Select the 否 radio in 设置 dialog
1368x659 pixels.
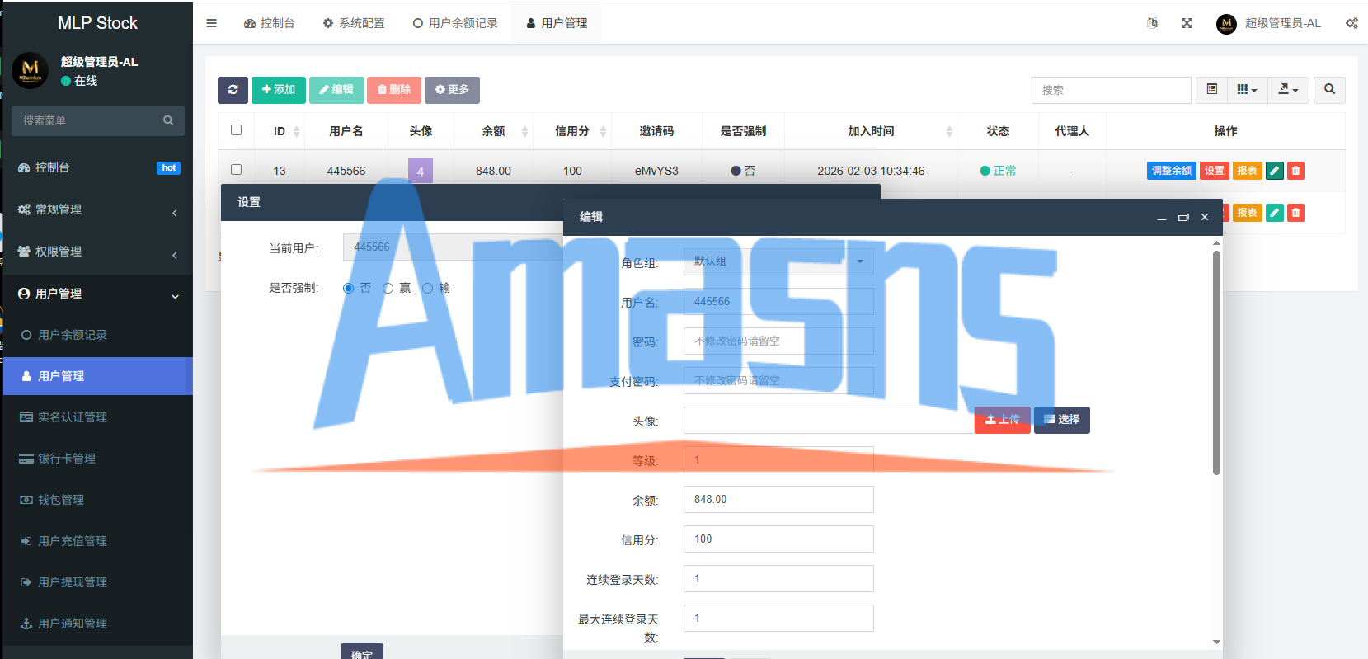click(348, 288)
